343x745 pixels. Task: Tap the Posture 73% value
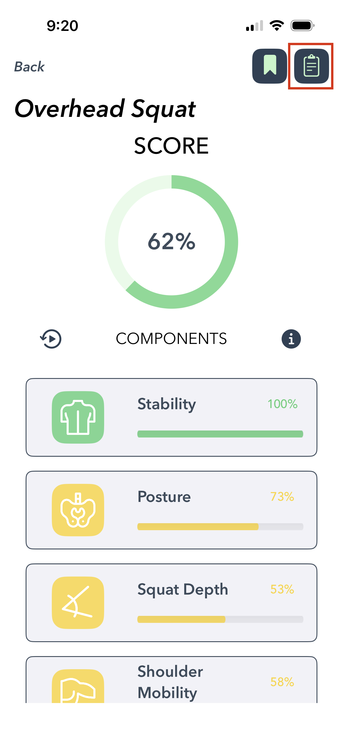(x=282, y=497)
